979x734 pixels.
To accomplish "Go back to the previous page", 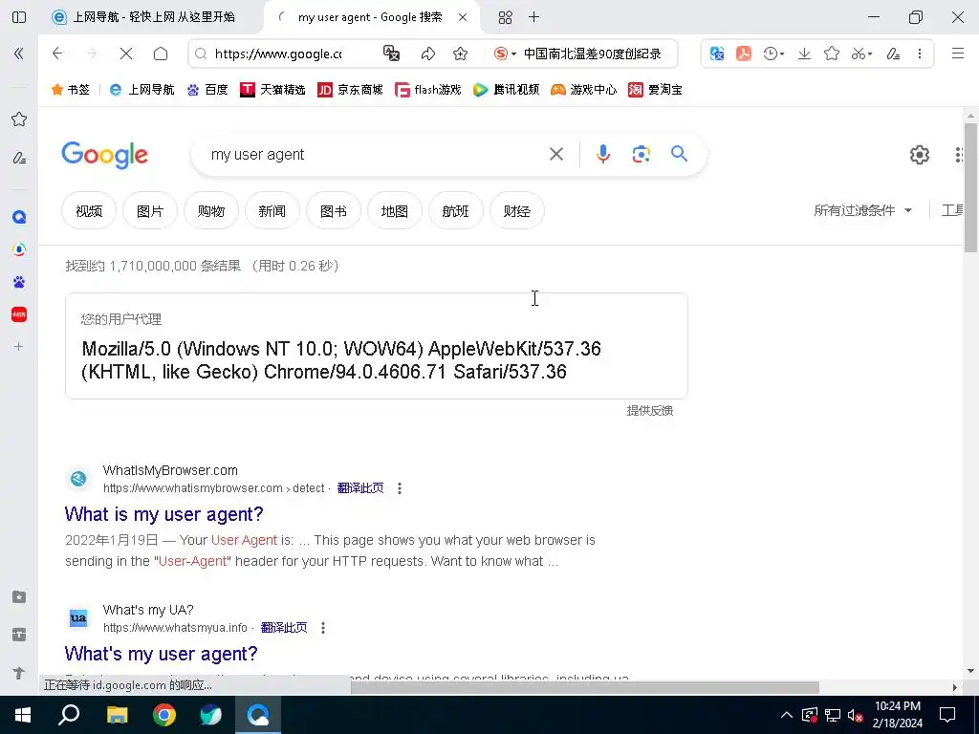I will pos(57,54).
